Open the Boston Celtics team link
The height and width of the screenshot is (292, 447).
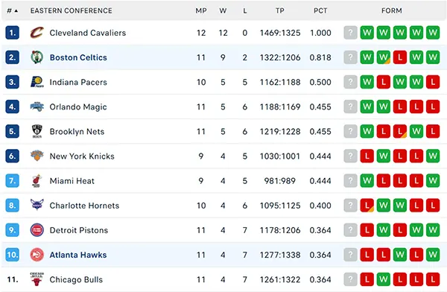pyautogui.click(x=78, y=57)
